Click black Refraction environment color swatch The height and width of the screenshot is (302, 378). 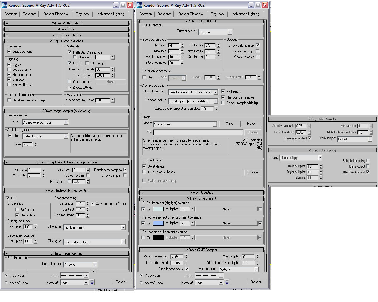158,238
